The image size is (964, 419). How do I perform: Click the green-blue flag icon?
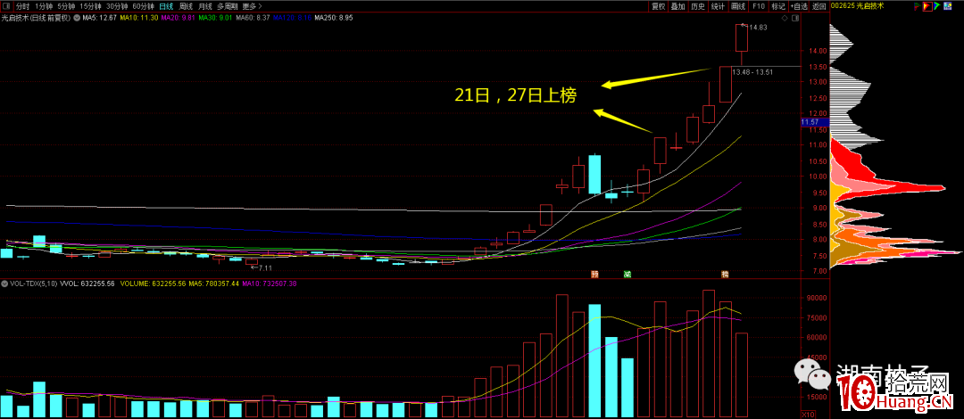pos(936,6)
